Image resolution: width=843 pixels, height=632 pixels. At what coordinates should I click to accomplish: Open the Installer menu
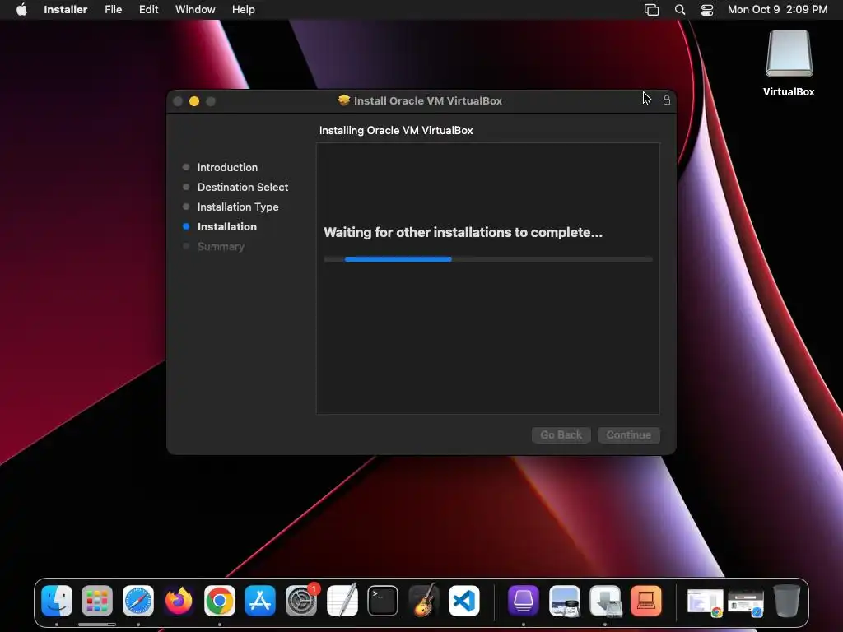[x=66, y=10]
